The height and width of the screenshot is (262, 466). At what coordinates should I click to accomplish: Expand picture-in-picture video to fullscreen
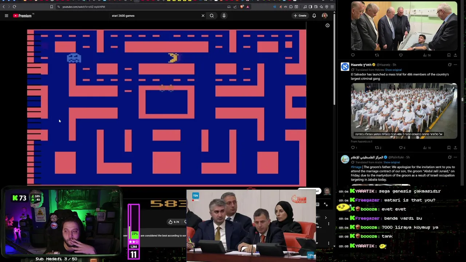coord(325,205)
